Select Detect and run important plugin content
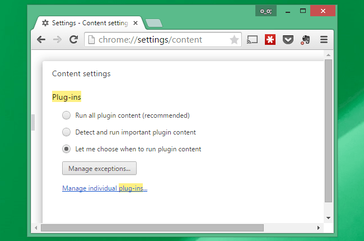 (67, 132)
